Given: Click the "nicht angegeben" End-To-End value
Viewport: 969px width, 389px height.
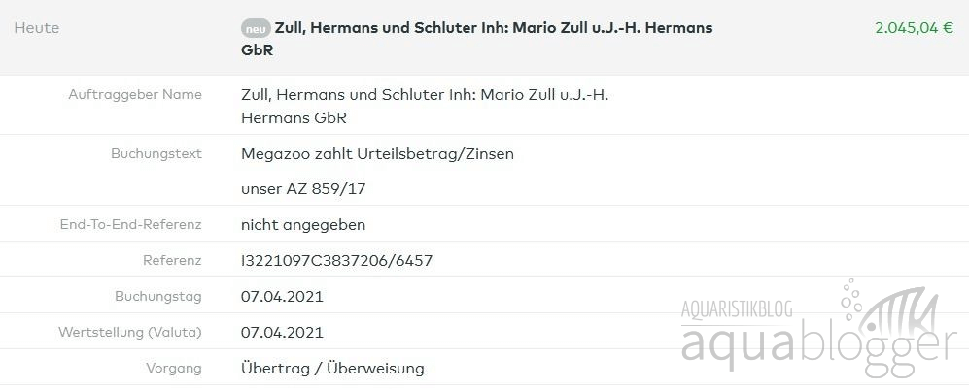Looking at the screenshot, I should coord(303,225).
